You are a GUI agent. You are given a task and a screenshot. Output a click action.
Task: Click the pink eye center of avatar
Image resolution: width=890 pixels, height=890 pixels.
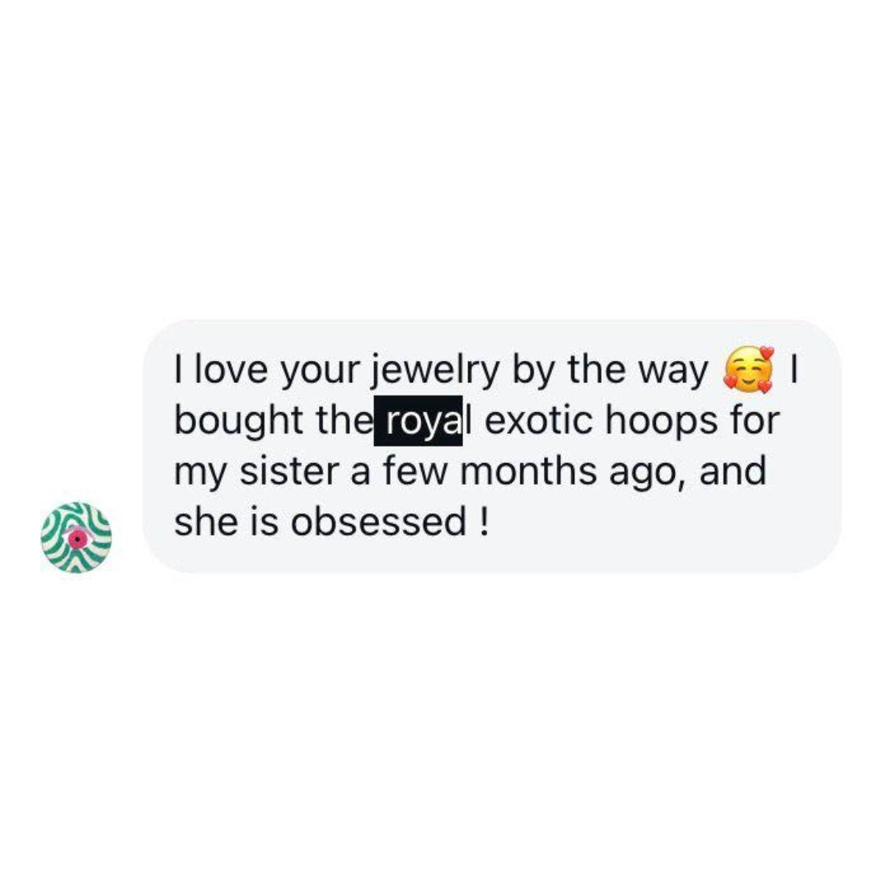coord(76,539)
